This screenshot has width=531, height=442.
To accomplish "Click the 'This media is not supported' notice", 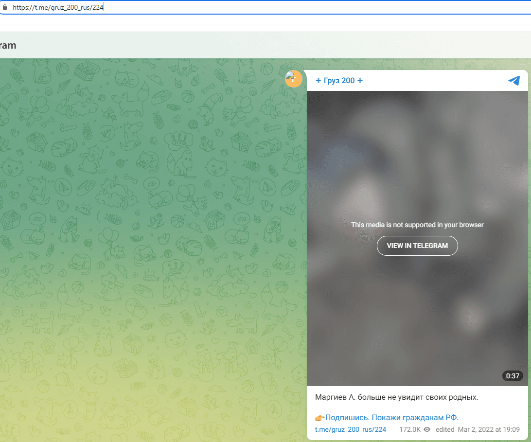I will [417, 225].
